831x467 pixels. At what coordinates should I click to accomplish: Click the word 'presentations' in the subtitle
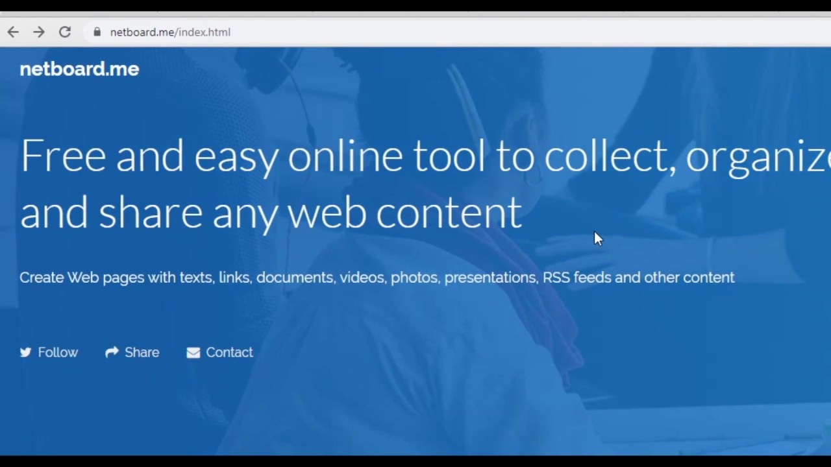tap(490, 278)
